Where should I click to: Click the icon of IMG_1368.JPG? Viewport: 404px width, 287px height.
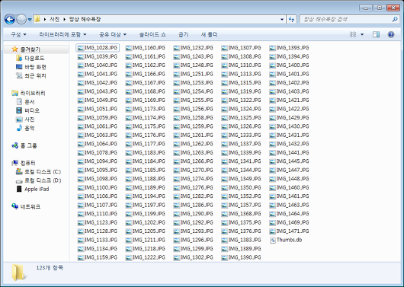tap(225, 214)
